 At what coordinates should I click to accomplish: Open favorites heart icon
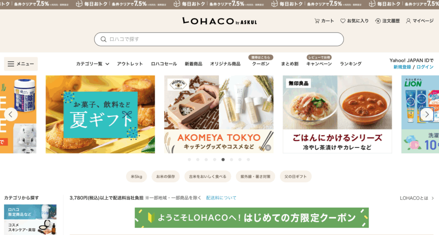(x=343, y=21)
